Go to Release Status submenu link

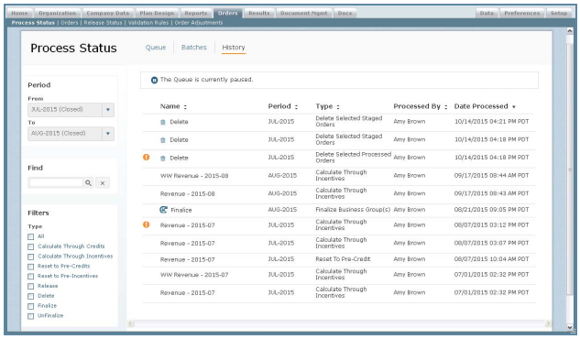[x=103, y=23]
